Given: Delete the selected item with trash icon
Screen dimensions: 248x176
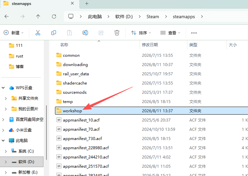Looking at the screenshot, I should pos(117,33).
